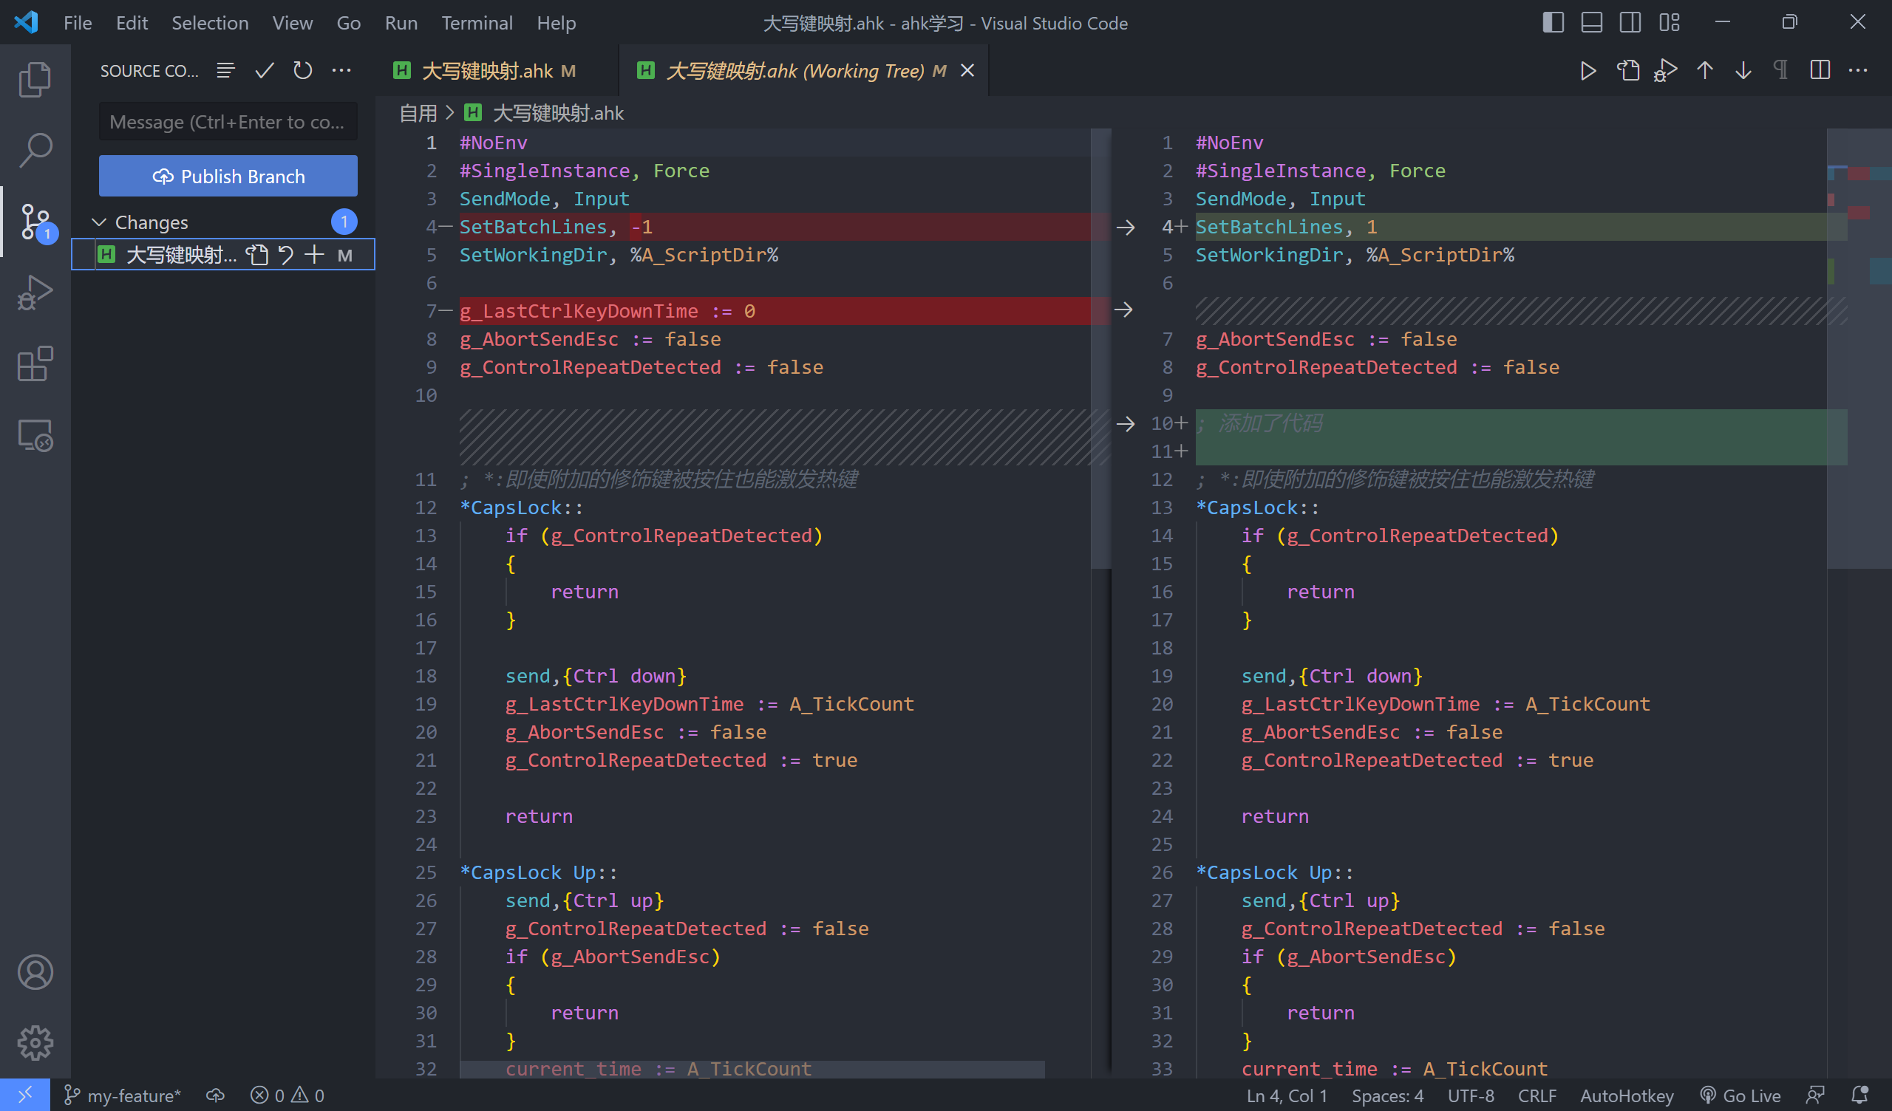Image resolution: width=1892 pixels, height=1111 pixels.
Task: Toggle whitespace trimming with the pilcrow icon
Action: [x=1780, y=71]
